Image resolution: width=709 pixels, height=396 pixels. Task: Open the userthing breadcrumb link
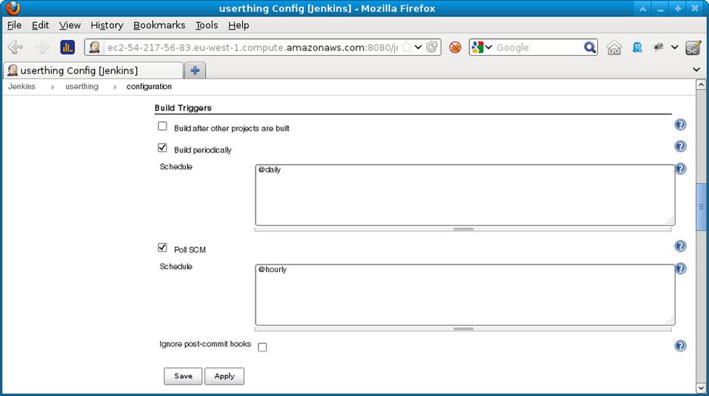point(82,86)
